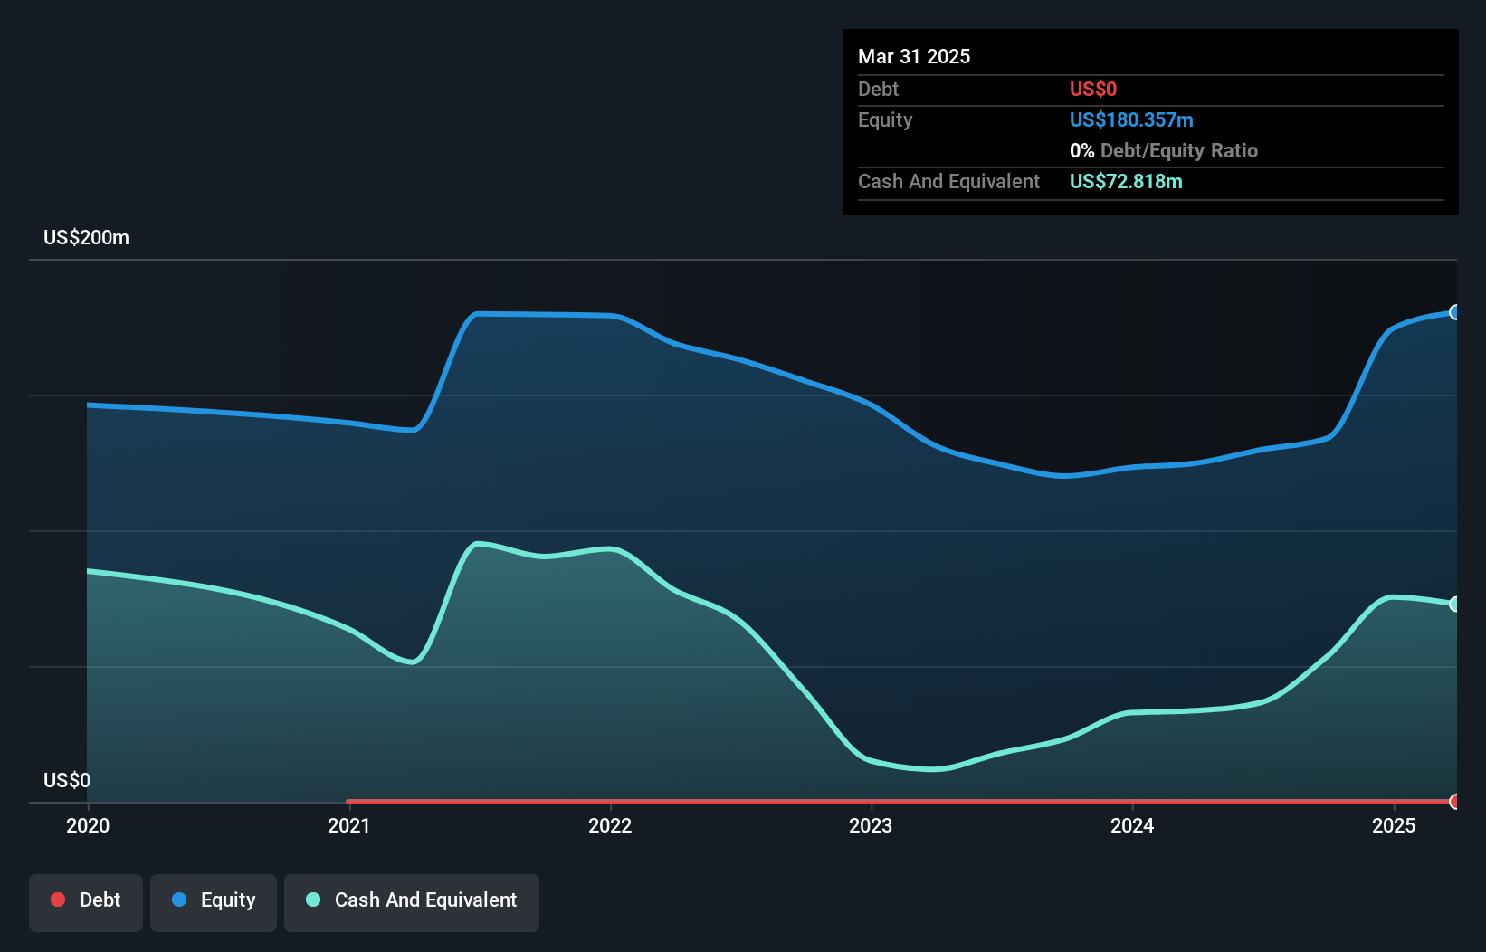Click the Mar 31 2025 tooltip date

pos(914,56)
